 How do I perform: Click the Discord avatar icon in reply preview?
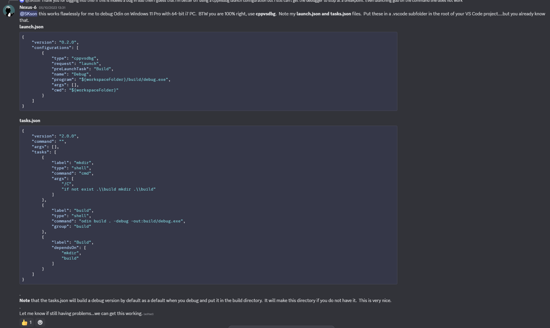pos(22,1)
